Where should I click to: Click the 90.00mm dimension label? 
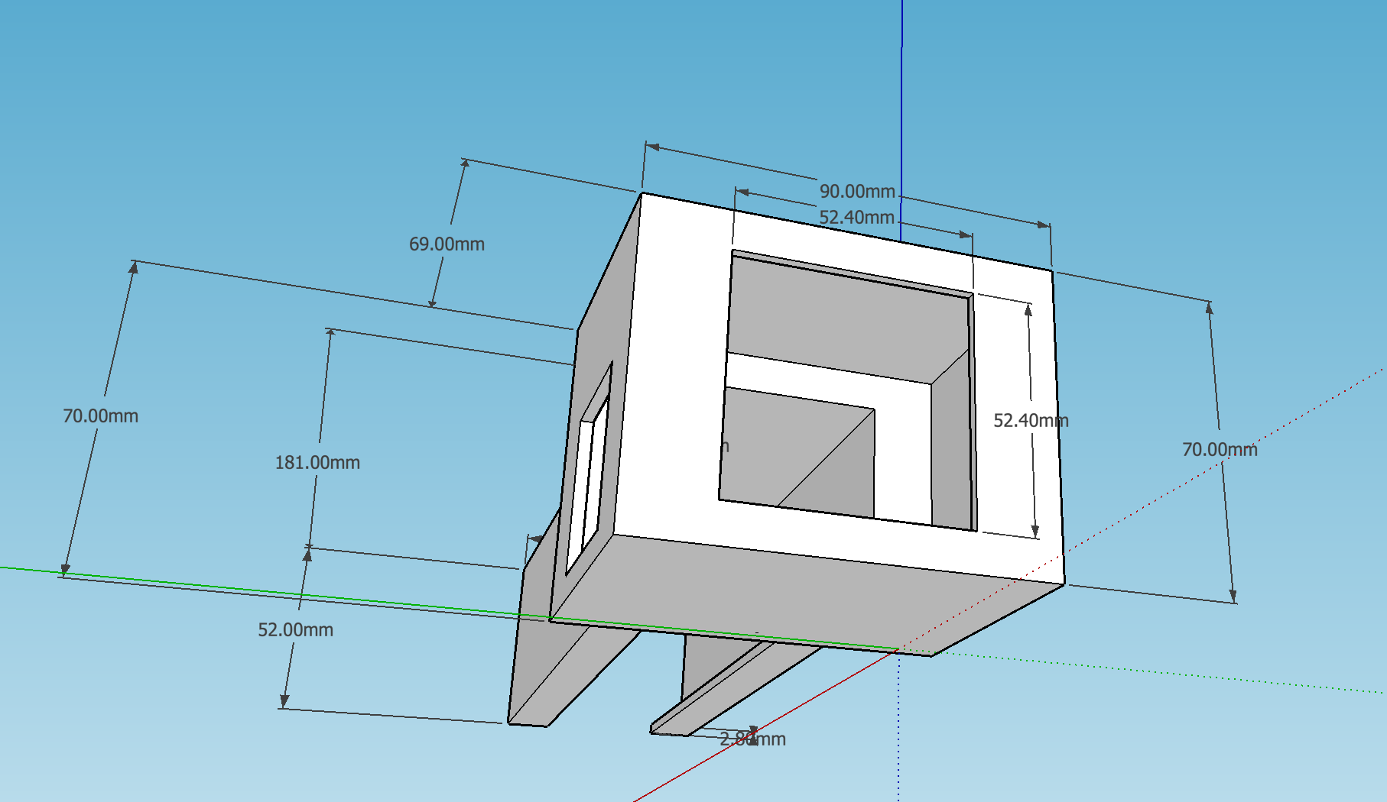coord(856,191)
